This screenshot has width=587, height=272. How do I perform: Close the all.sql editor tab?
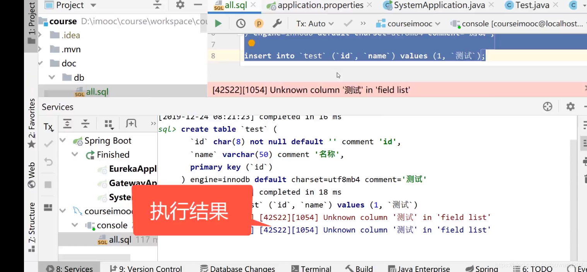(x=254, y=5)
